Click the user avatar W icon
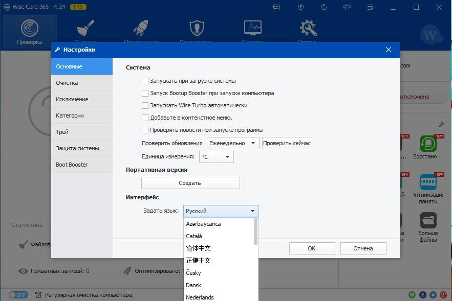Viewport: 452px width, 301px height. [431, 35]
